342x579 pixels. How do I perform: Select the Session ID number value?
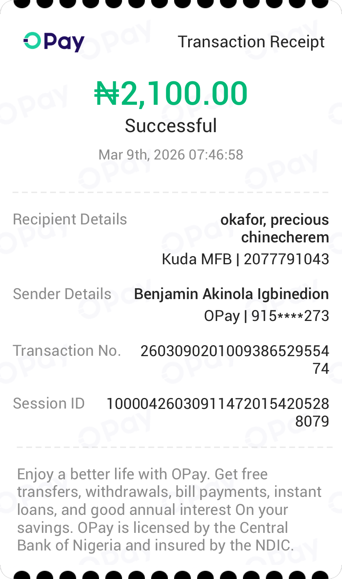click(218, 412)
